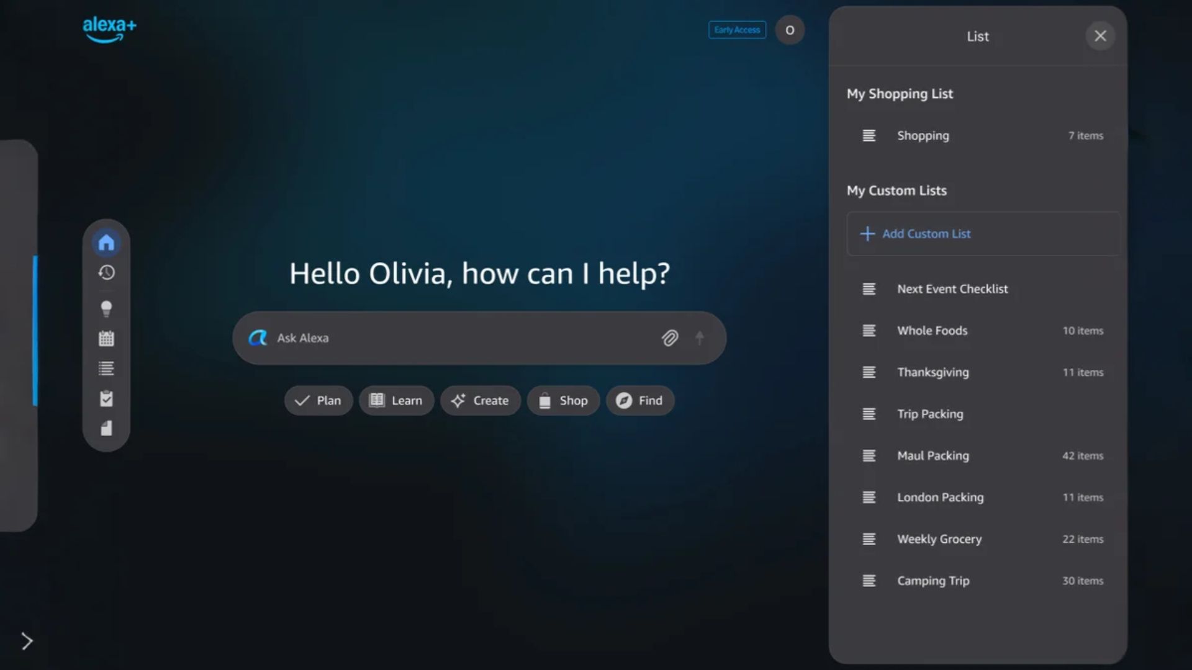Viewport: 1192px width, 670px height.
Task: Open the Shopping list with 7 items
Action: pyautogui.click(x=923, y=135)
